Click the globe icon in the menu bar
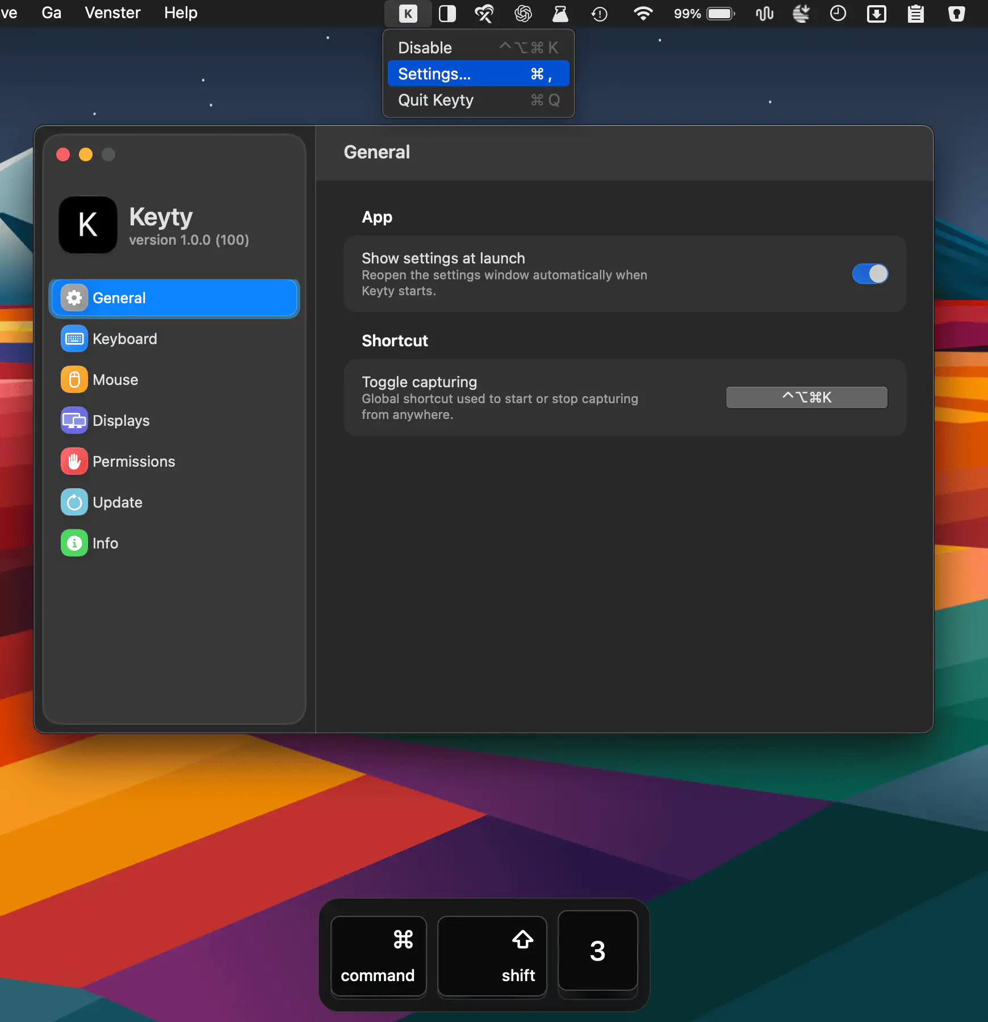Screen dimensions: 988x1022 pos(801,14)
